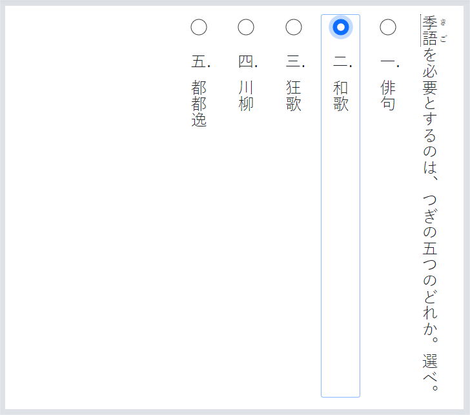Choose the radio button for 三. 狂歌
Image resolution: width=470 pixels, height=415 pixels.
click(294, 27)
